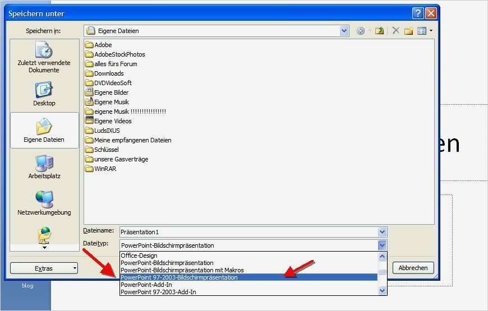Open the WinRAR folder
This screenshot has height=311, width=488.
pos(100,169)
